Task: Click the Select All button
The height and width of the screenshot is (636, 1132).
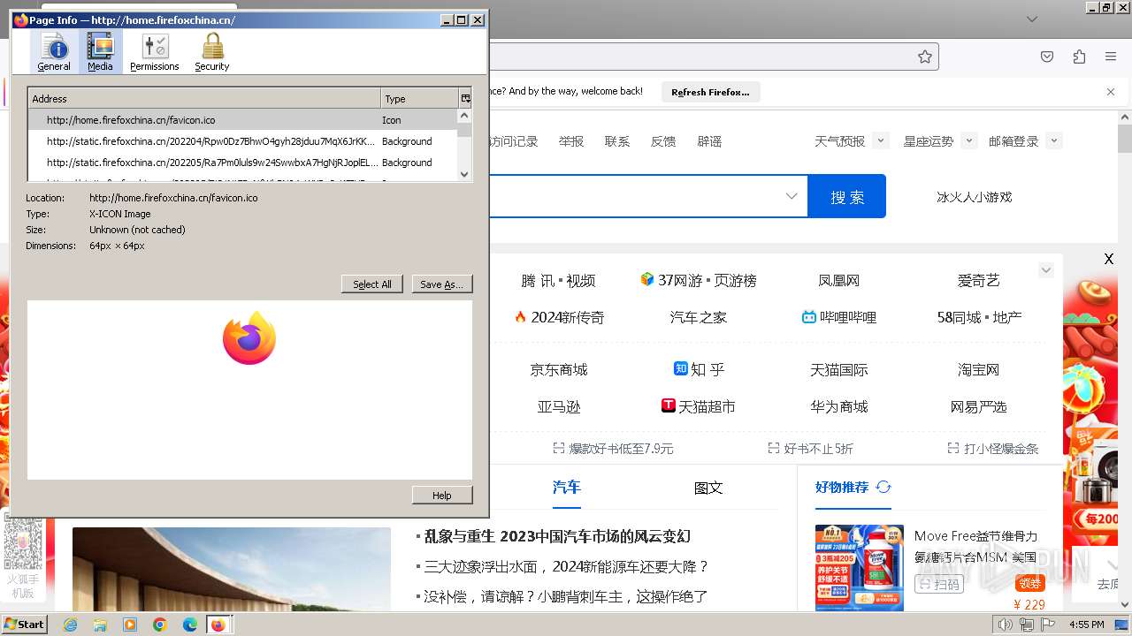Action: [372, 284]
